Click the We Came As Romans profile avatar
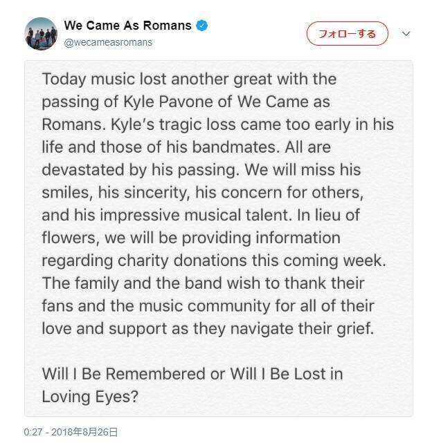Image resolution: width=432 pixels, height=443 pixels. 41,34
